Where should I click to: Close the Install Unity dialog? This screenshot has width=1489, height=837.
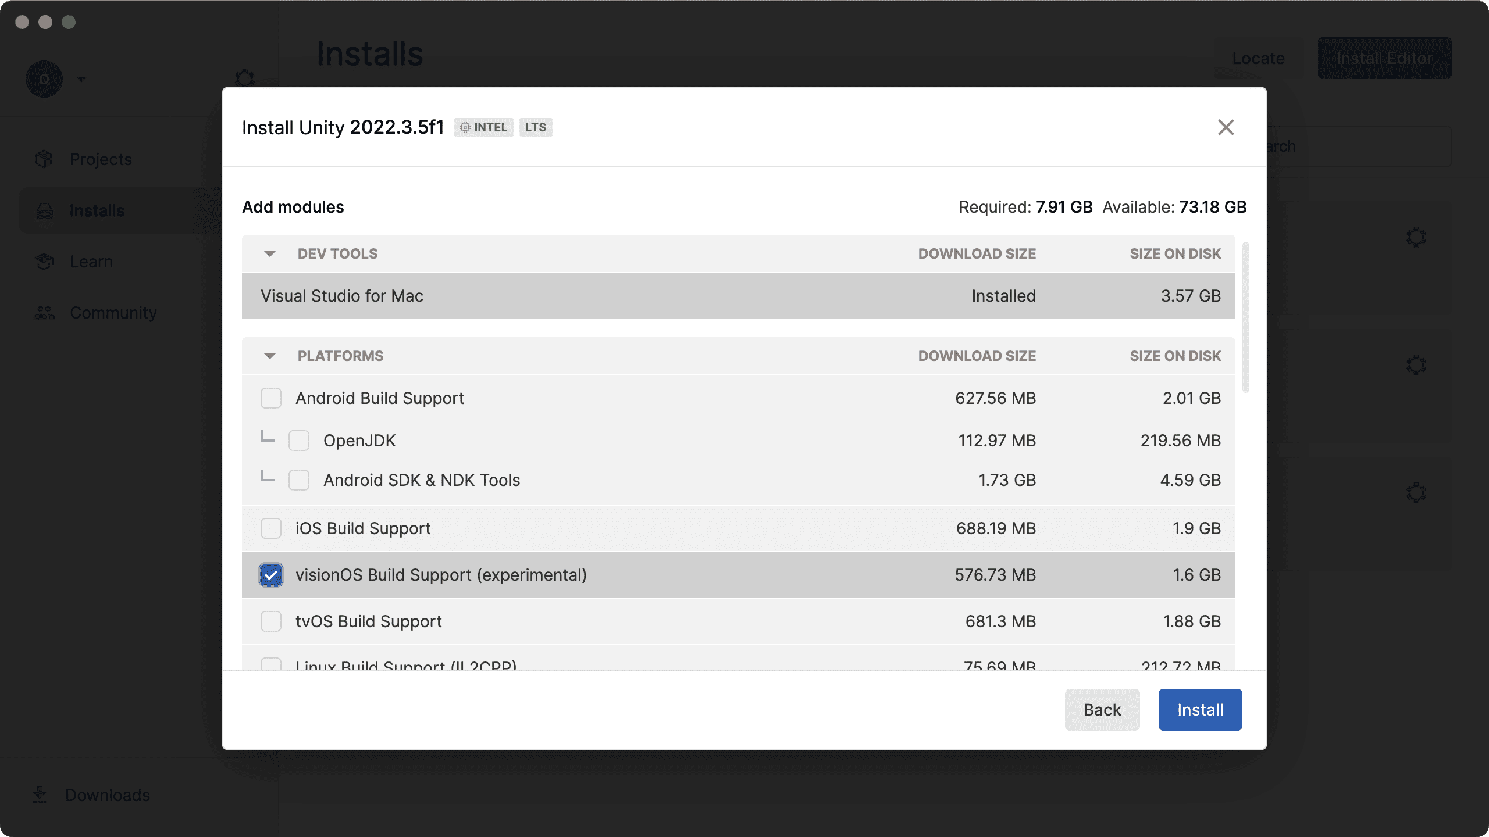tap(1226, 127)
